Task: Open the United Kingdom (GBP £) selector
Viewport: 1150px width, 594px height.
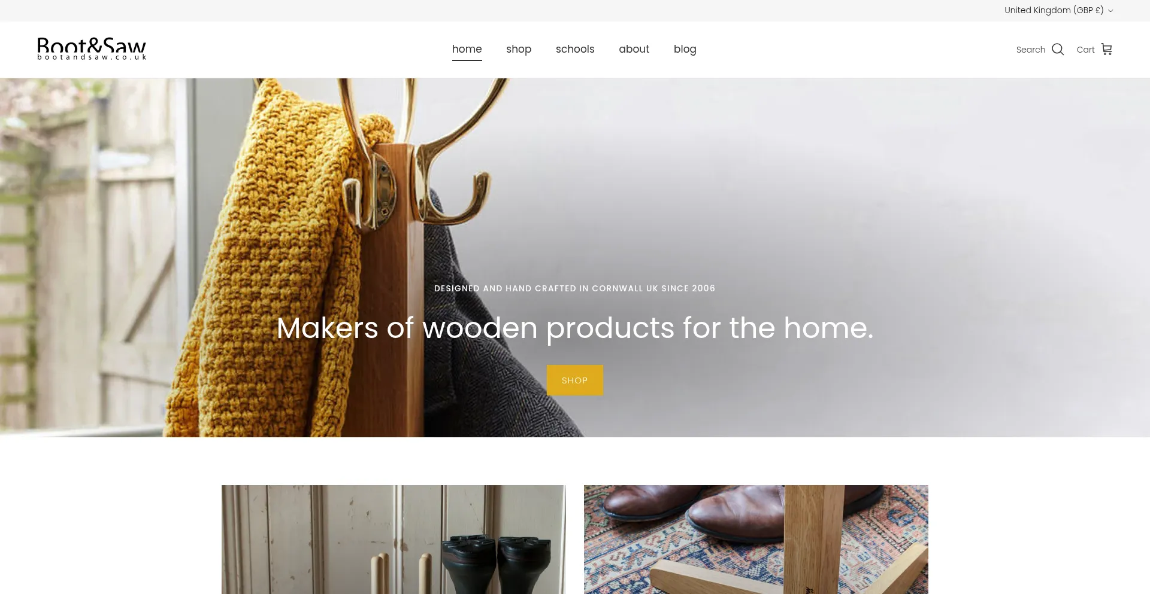Action: (1058, 10)
